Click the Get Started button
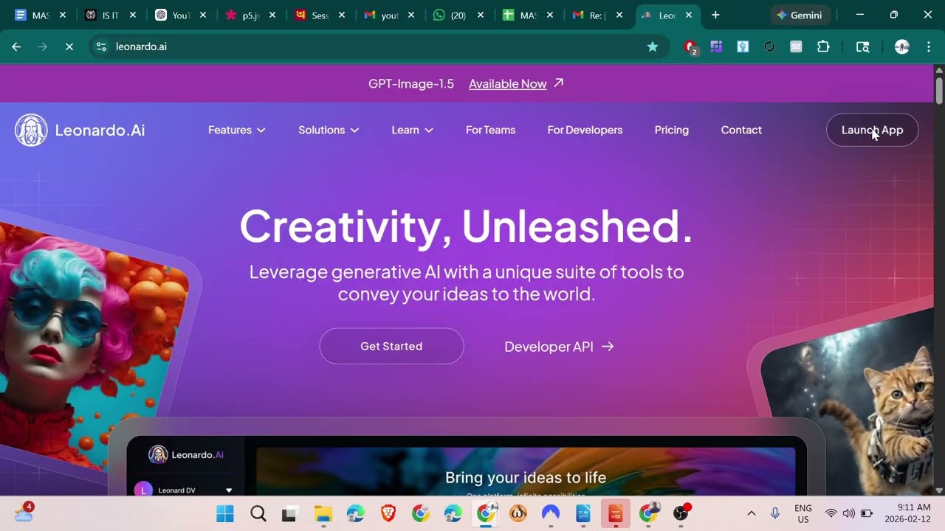This screenshot has width=945, height=531. [391, 346]
